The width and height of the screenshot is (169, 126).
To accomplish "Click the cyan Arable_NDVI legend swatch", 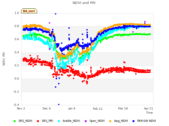I will pos(59,121).
